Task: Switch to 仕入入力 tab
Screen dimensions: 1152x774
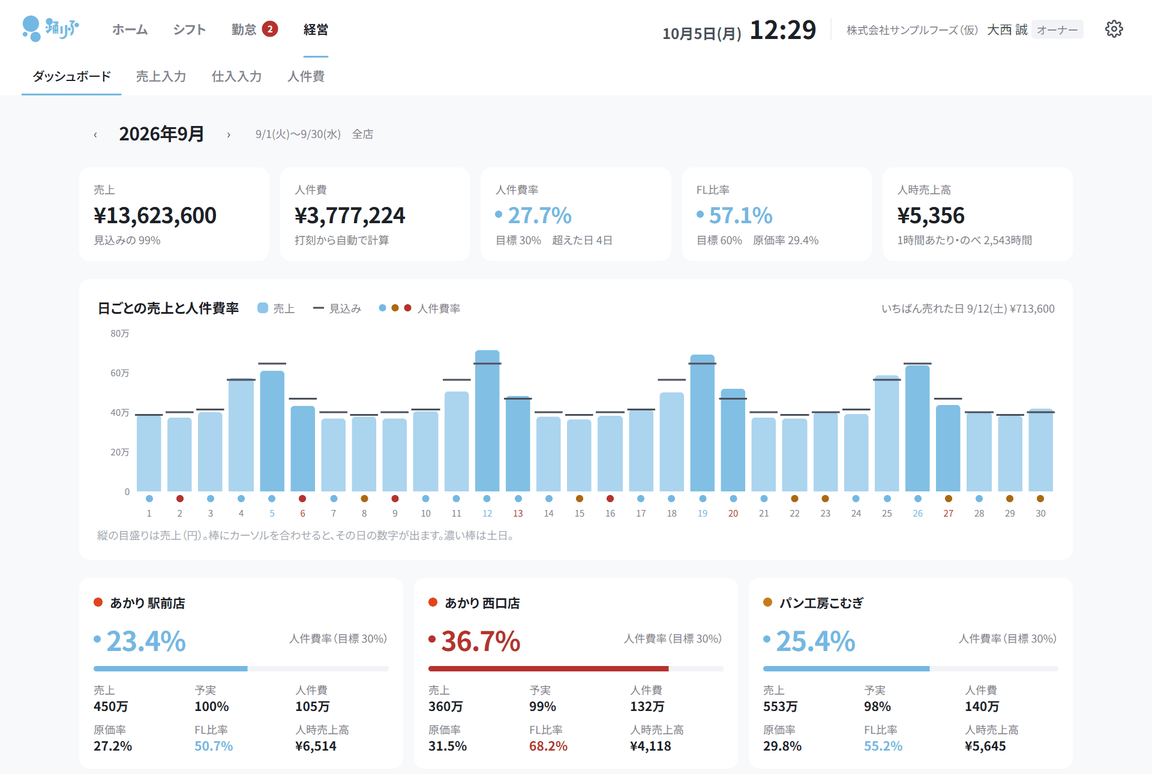Action: 236,76
